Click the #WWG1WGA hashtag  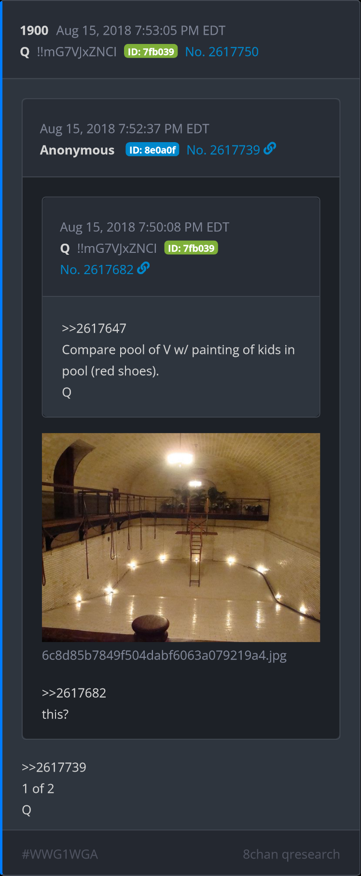60,854
